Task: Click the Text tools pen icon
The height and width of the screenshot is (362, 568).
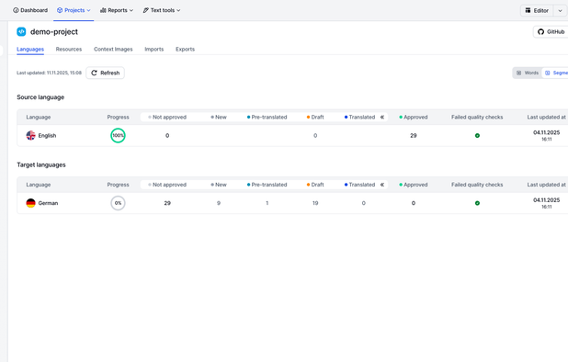Action: pyautogui.click(x=145, y=10)
